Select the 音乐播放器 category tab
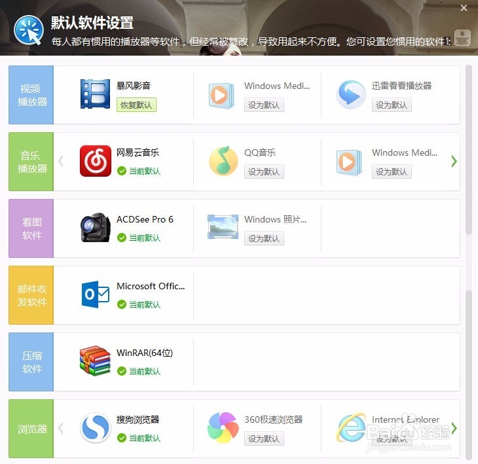This screenshot has width=478, height=464. 31,162
